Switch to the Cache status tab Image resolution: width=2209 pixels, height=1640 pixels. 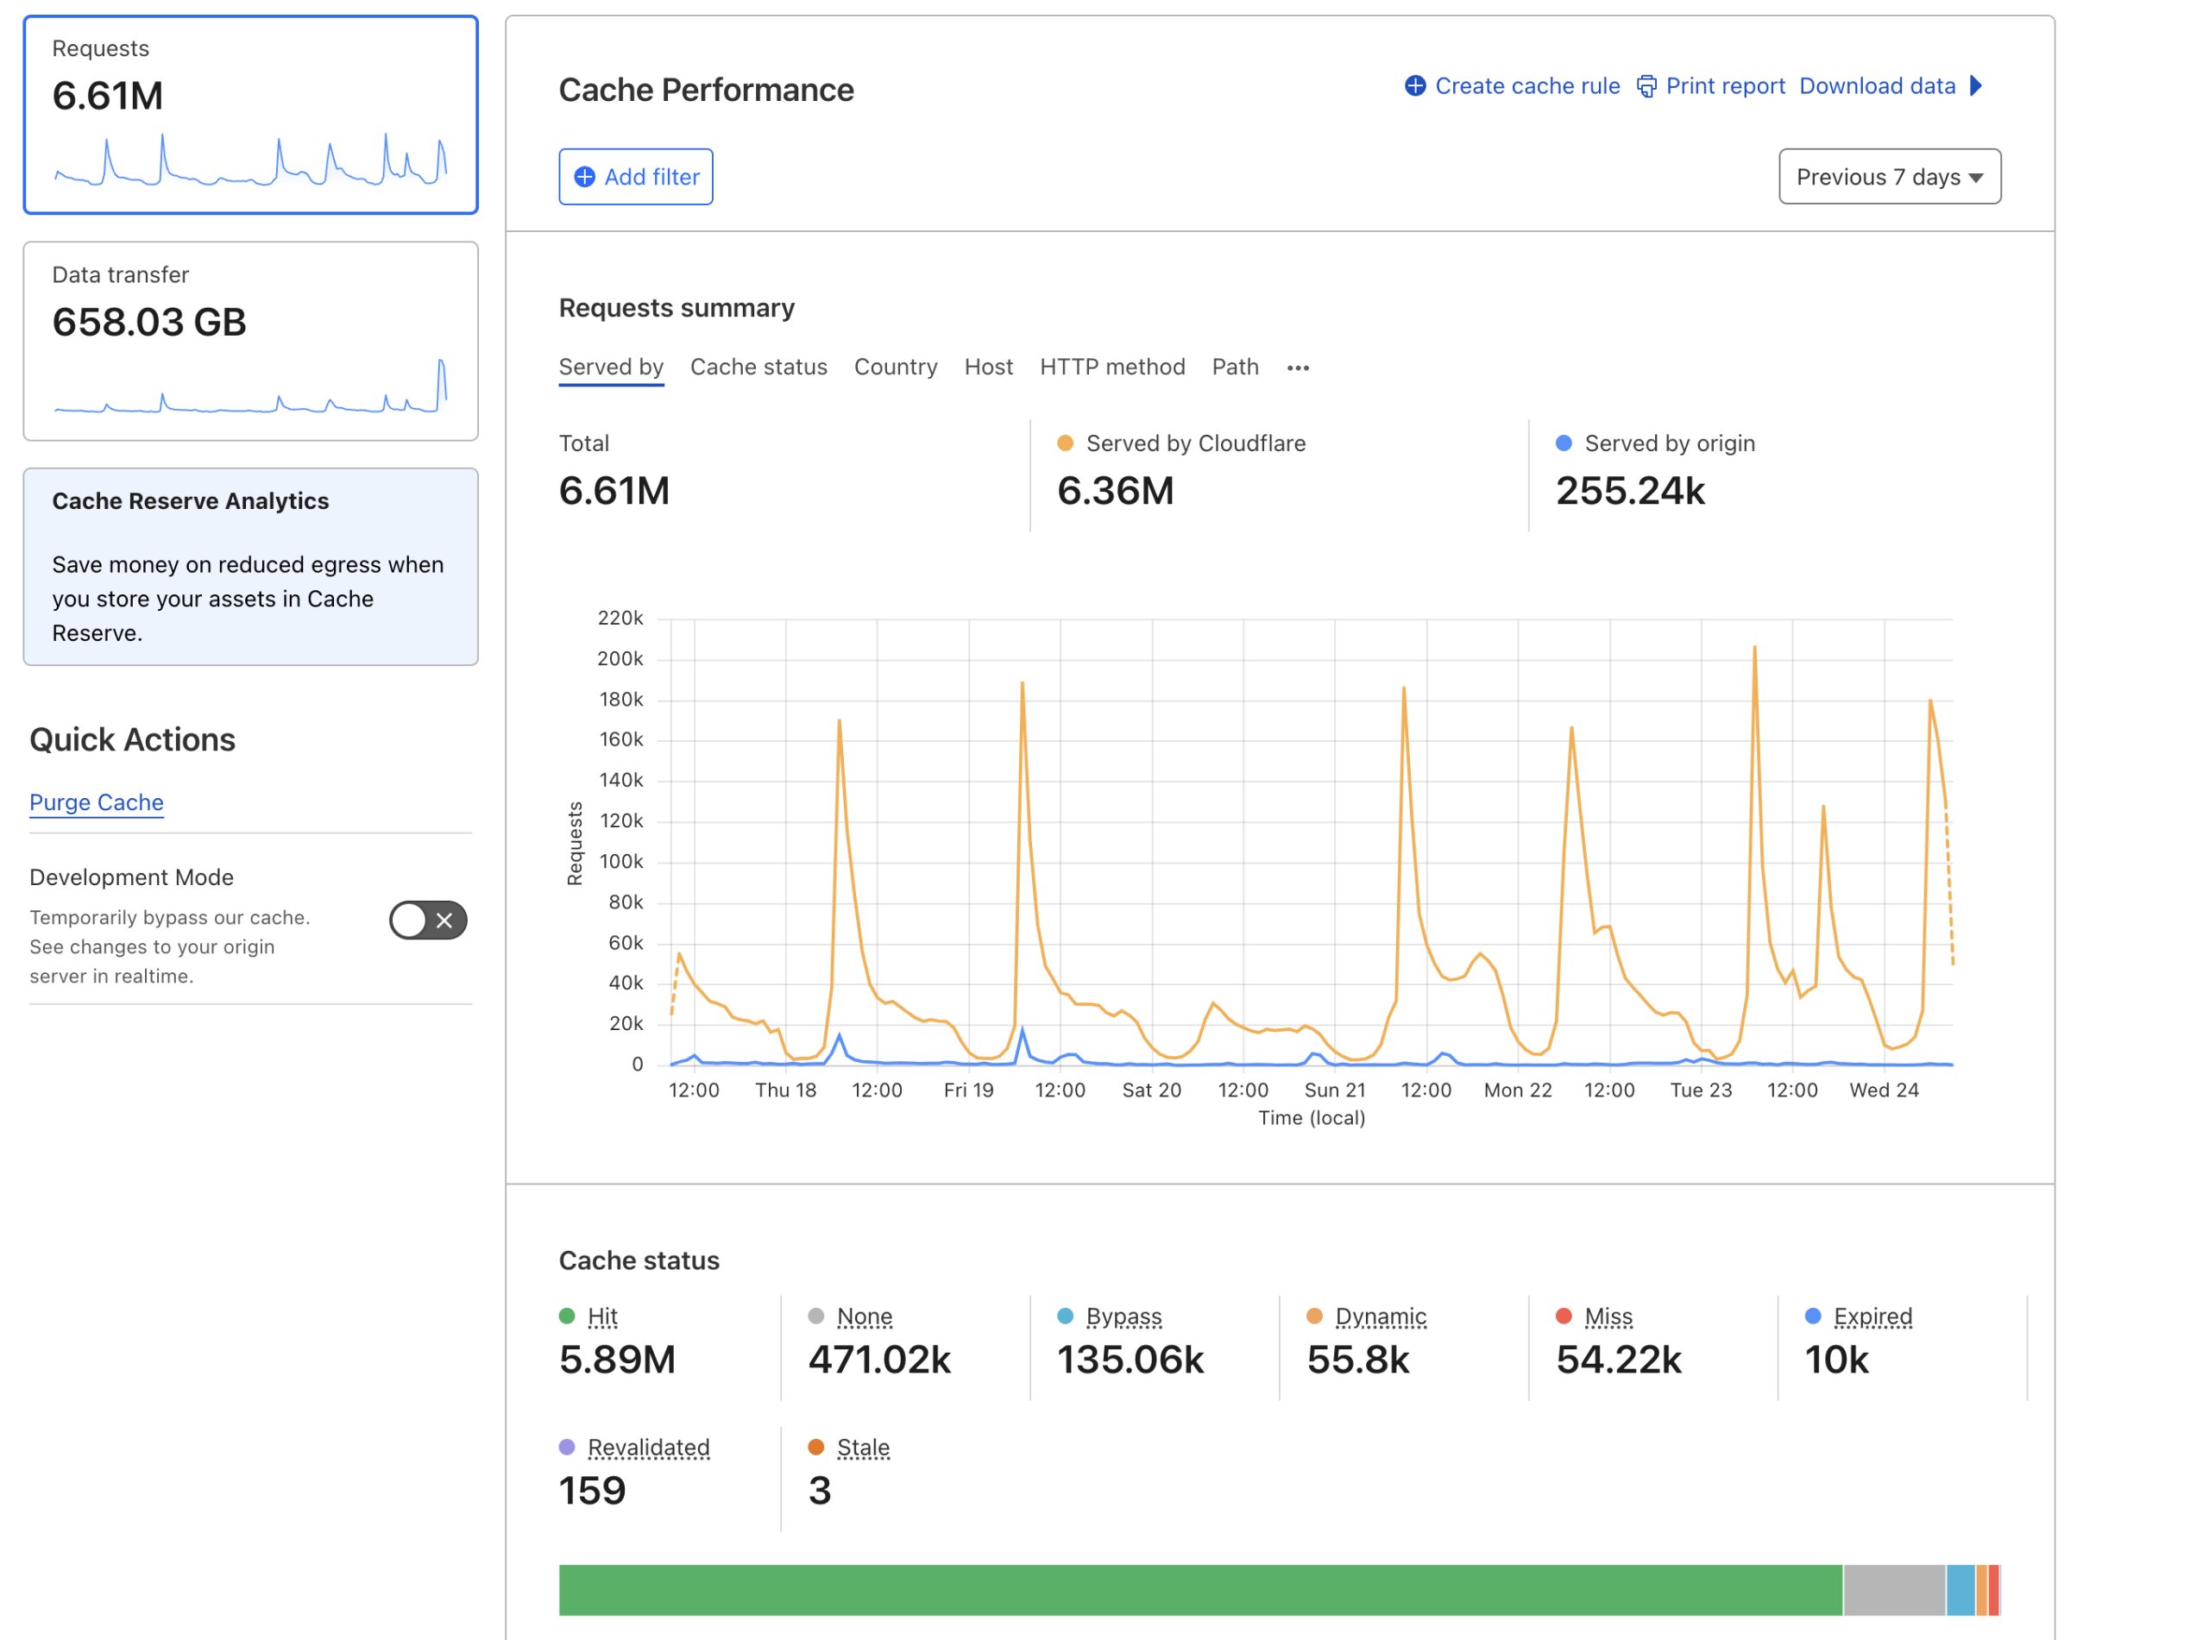(x=758, y=368)
